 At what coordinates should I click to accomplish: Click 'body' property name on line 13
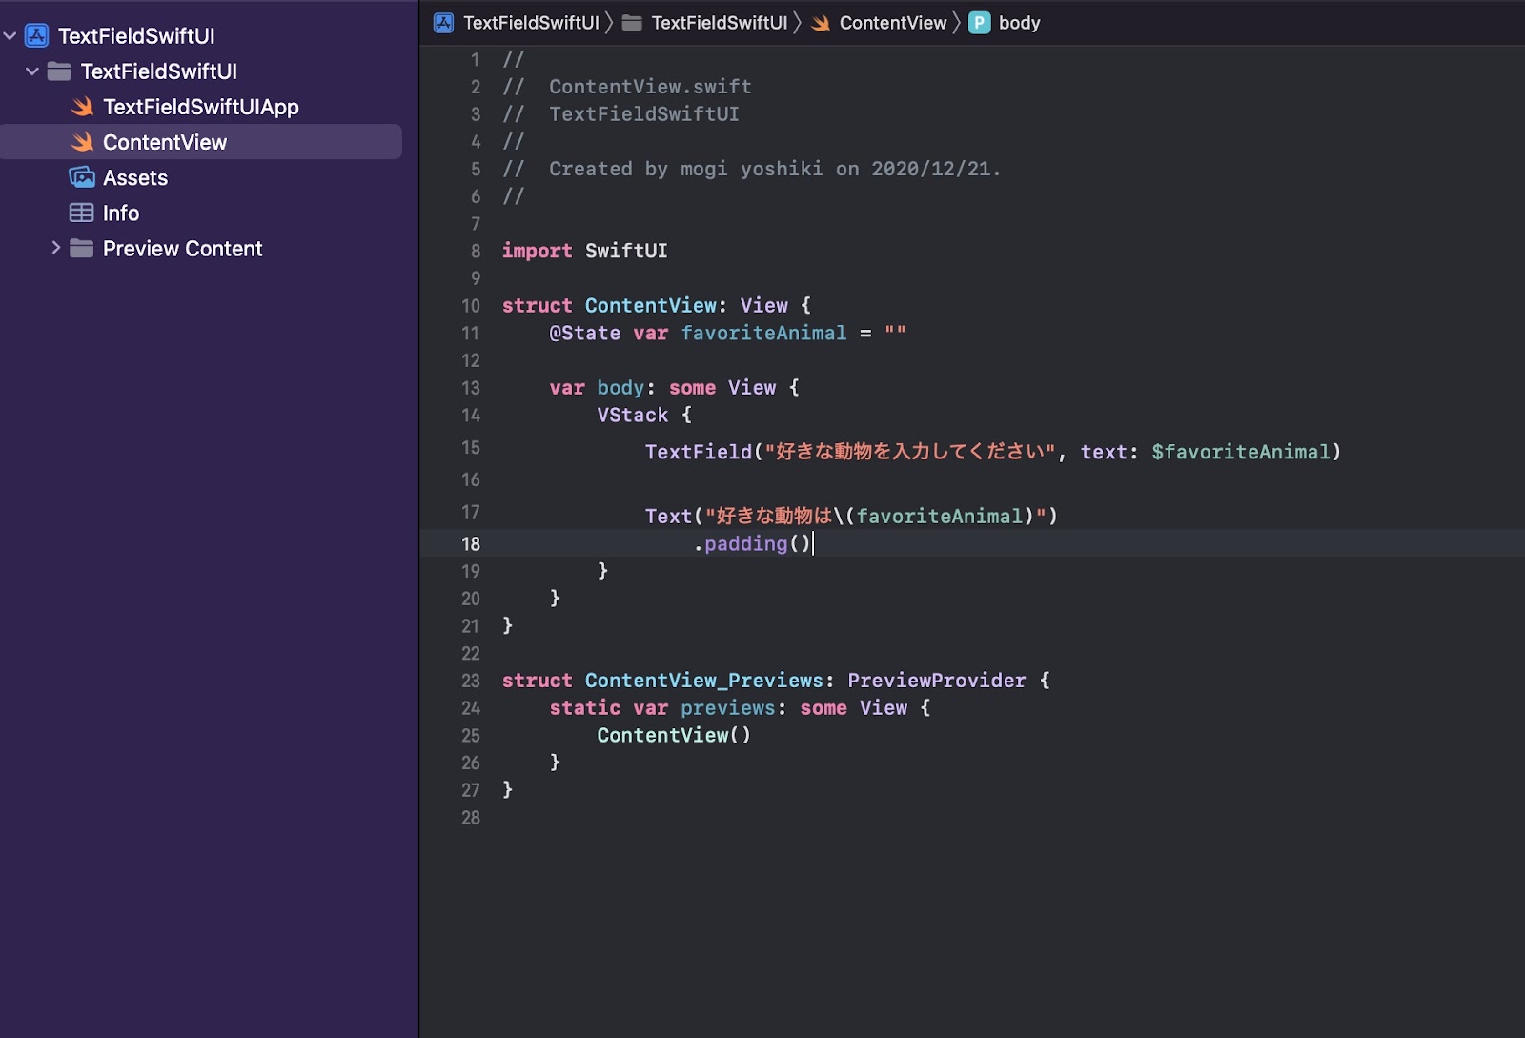(x=620, y=388)
